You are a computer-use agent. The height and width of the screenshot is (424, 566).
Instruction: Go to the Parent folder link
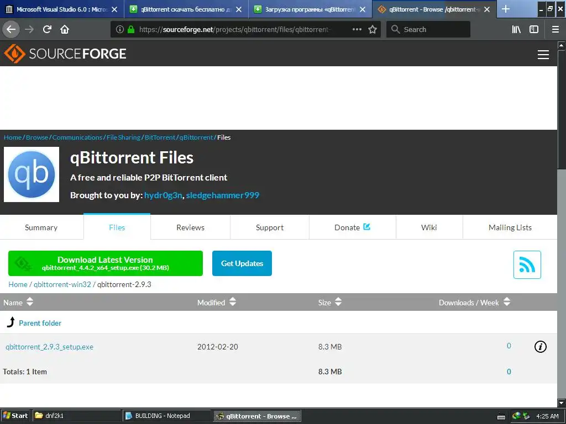click(x=40, y=323)
